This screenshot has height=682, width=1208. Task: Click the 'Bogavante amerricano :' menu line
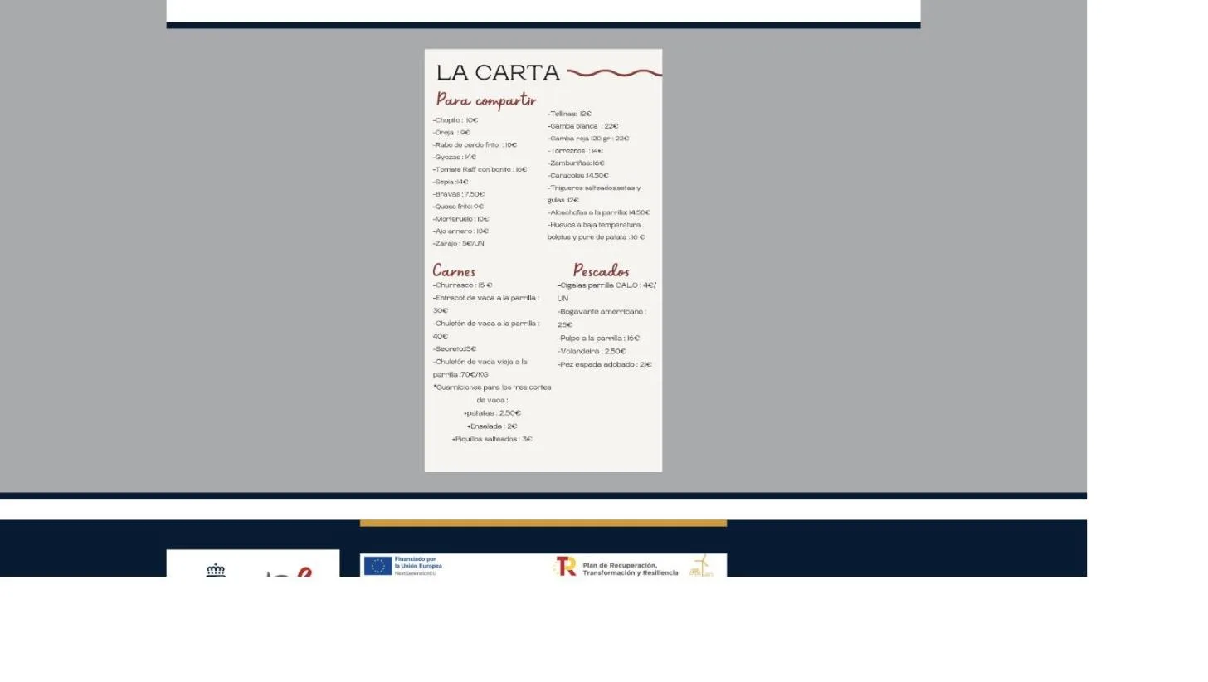pyautogui.click(x=602, y=312)
